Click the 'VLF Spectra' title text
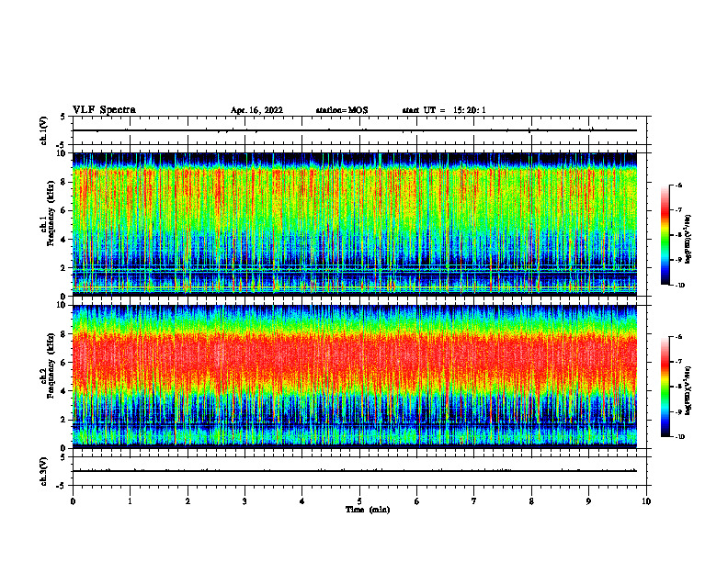The image size is (728, 562). [x=104, y=110]
